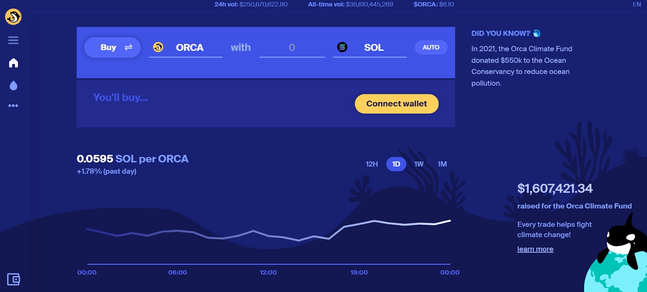647x292 pixels.
Task: Click the amount input field
Action: click(x=292, y=48)
